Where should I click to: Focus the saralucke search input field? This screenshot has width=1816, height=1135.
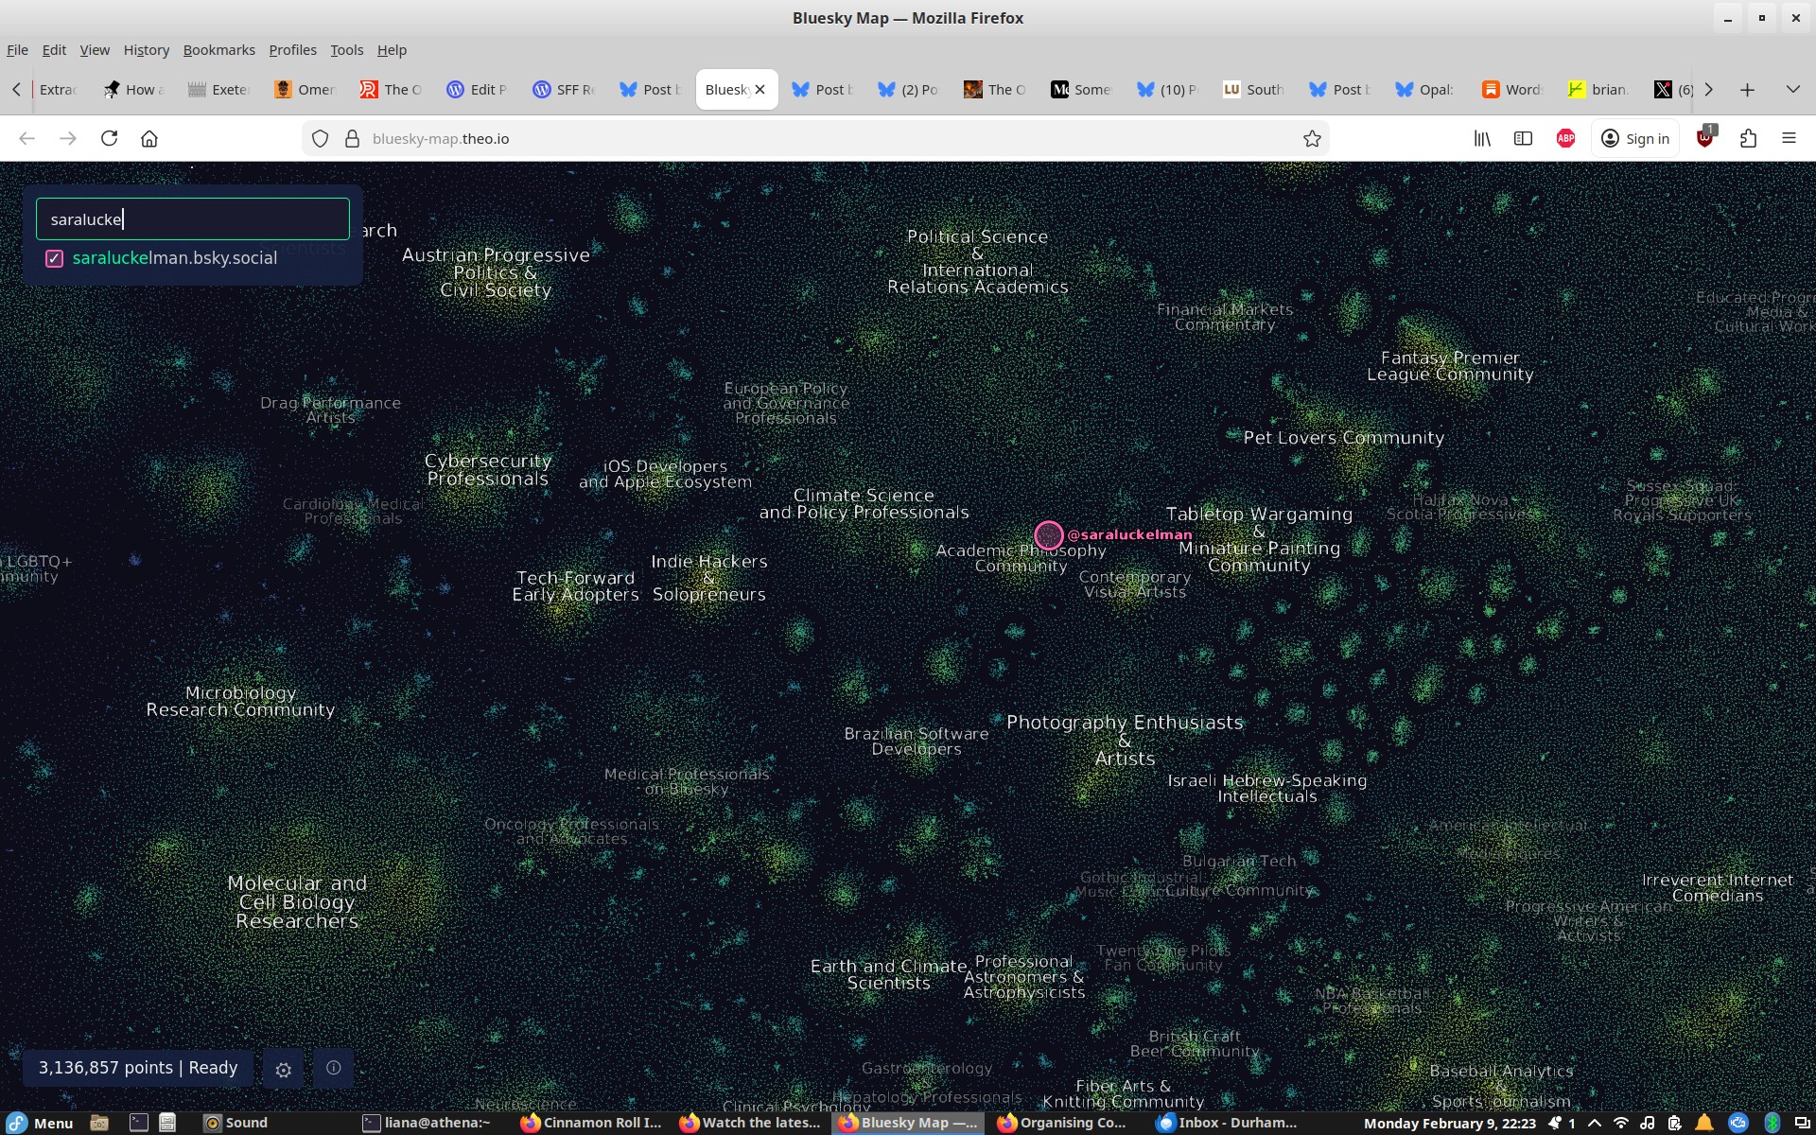193,219
